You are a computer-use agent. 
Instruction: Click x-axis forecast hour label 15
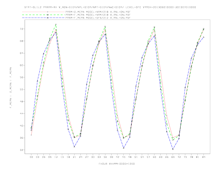pyautogui.click(x=62, y=157)
